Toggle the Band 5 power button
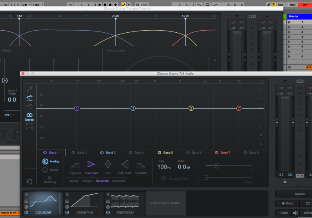Screen dimensions: 312x218 [159, 153]
